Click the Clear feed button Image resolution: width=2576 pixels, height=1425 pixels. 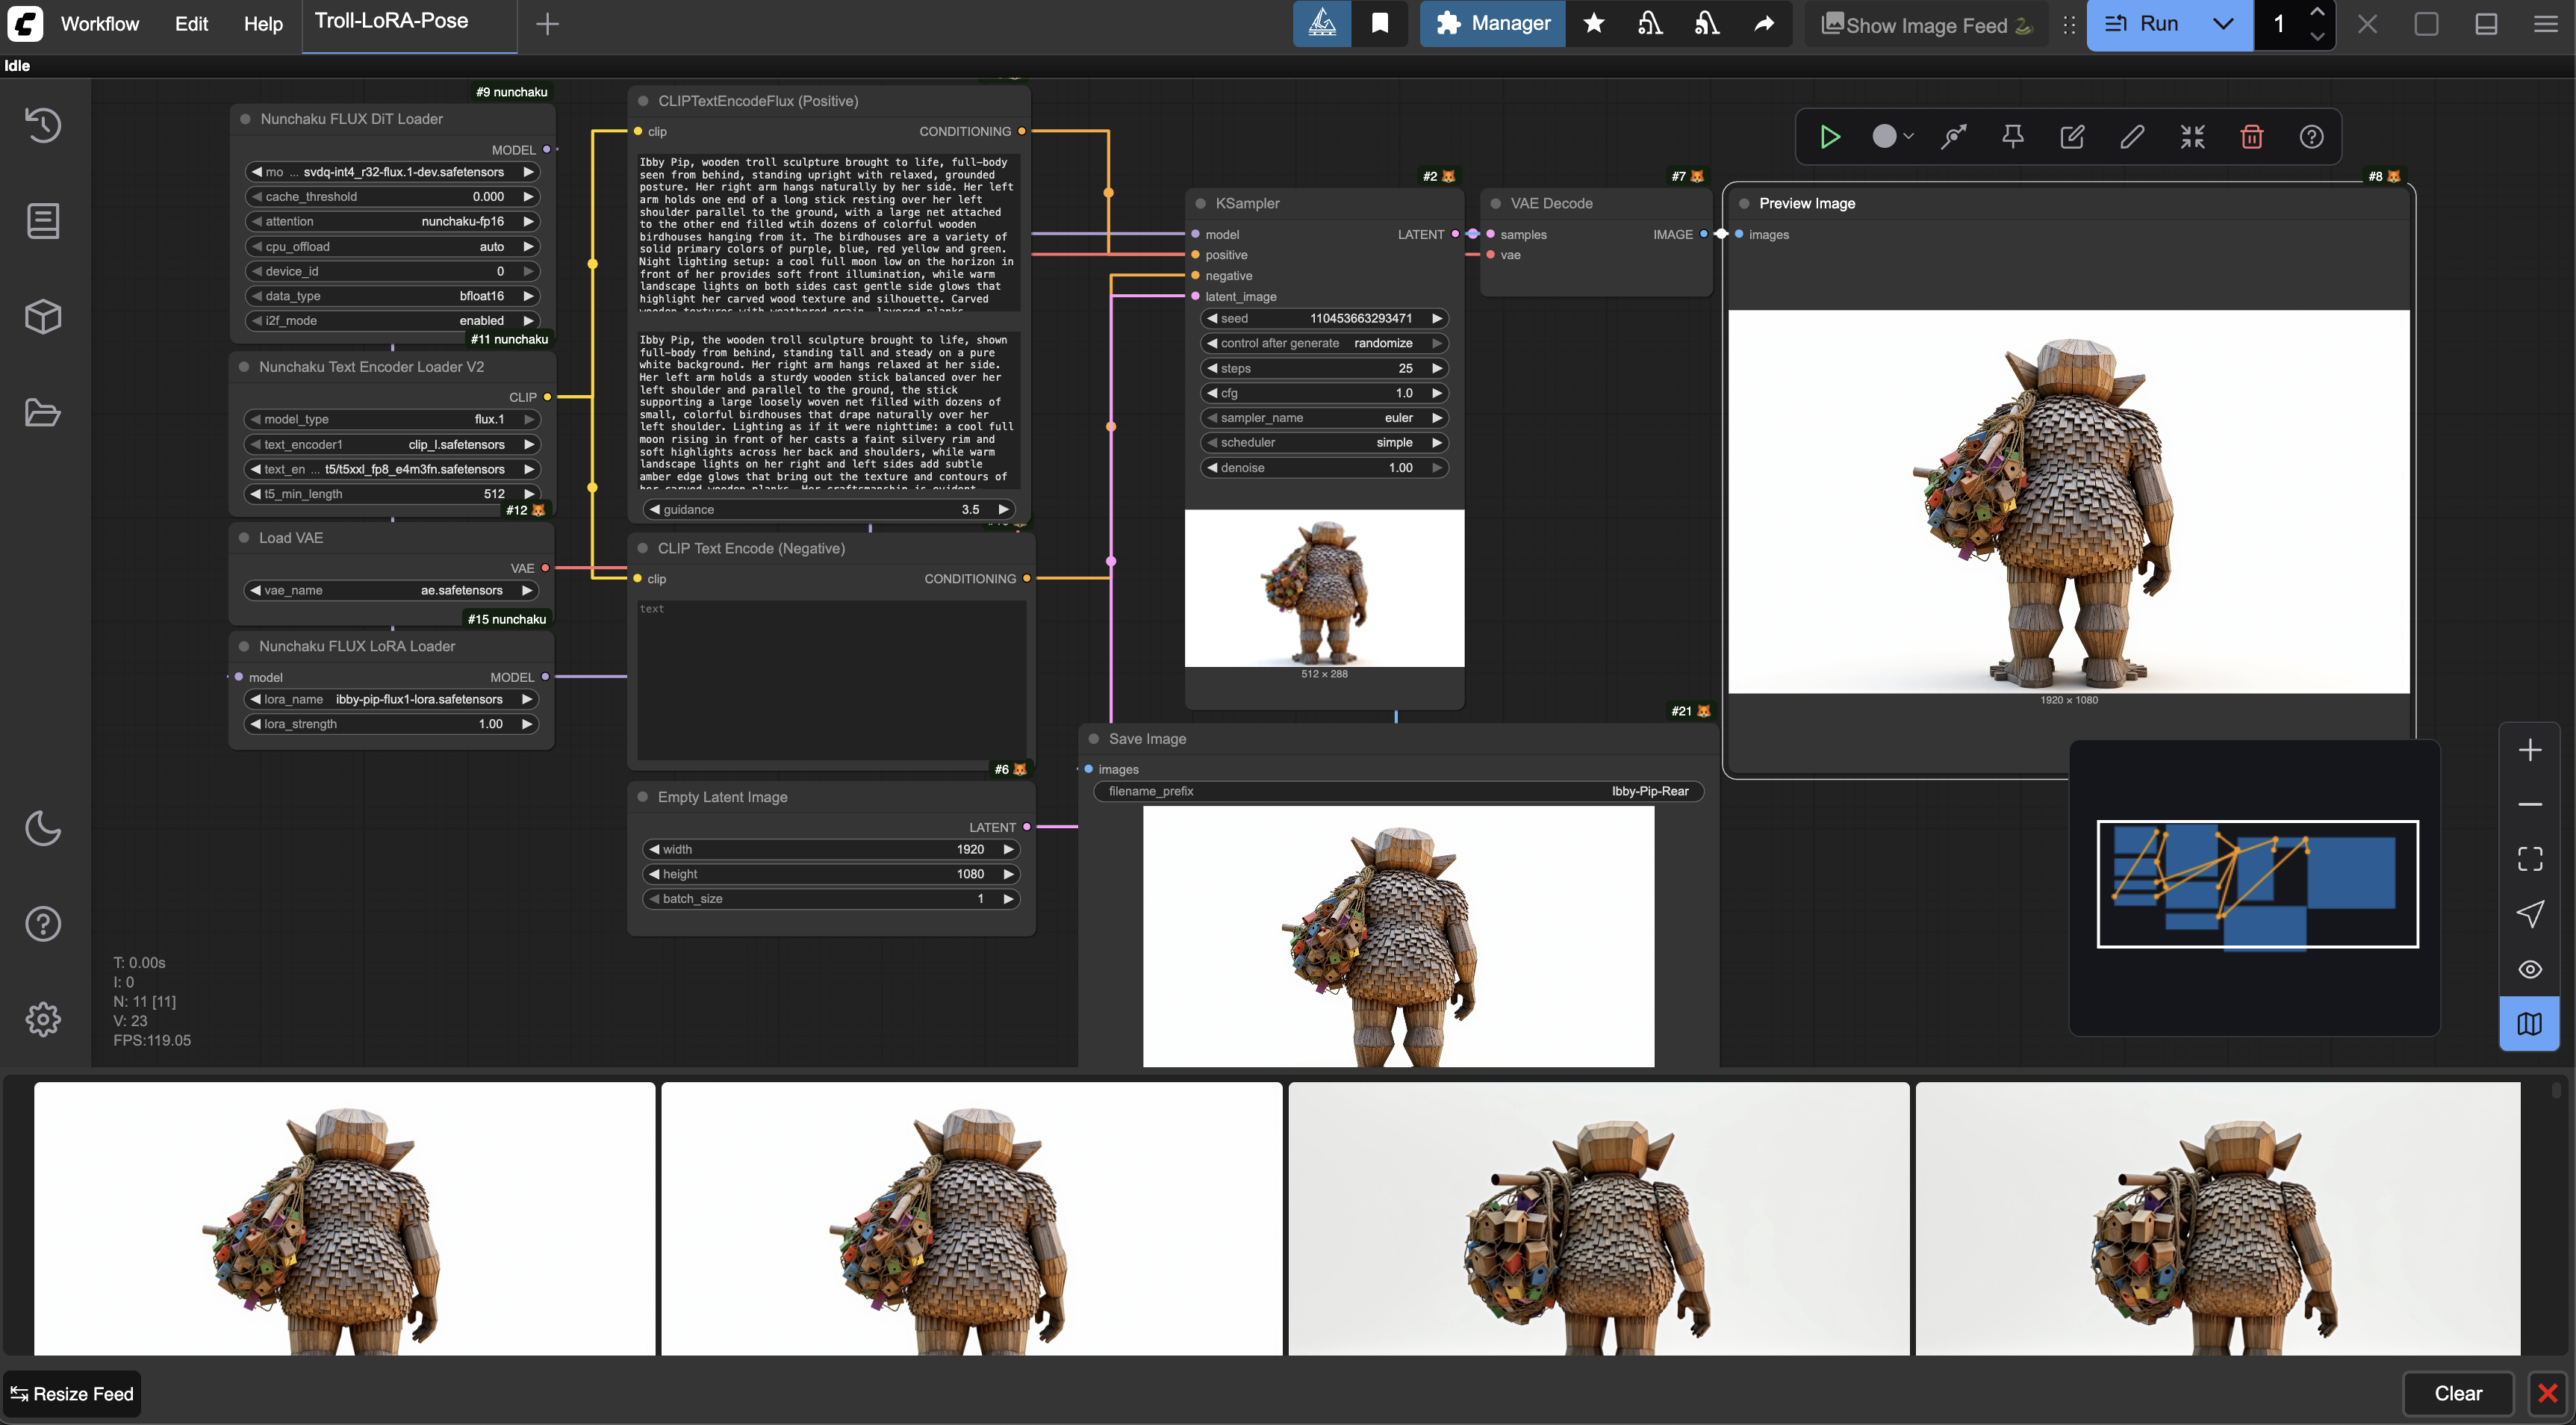[x=2458, y=1393]
